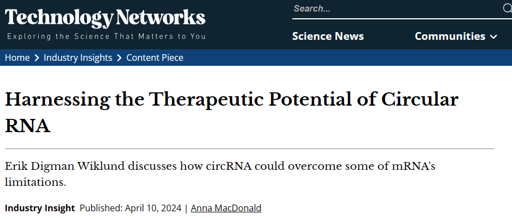Open the Science News section
Image resolution: width=512 pixels, height=219 pixels.
(x=328, y=36)
